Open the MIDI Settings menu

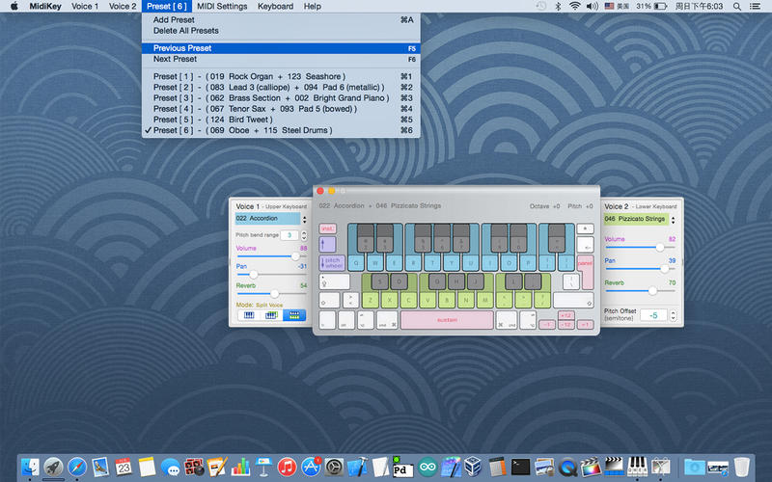pyautogui.click(x=222, y=6)
